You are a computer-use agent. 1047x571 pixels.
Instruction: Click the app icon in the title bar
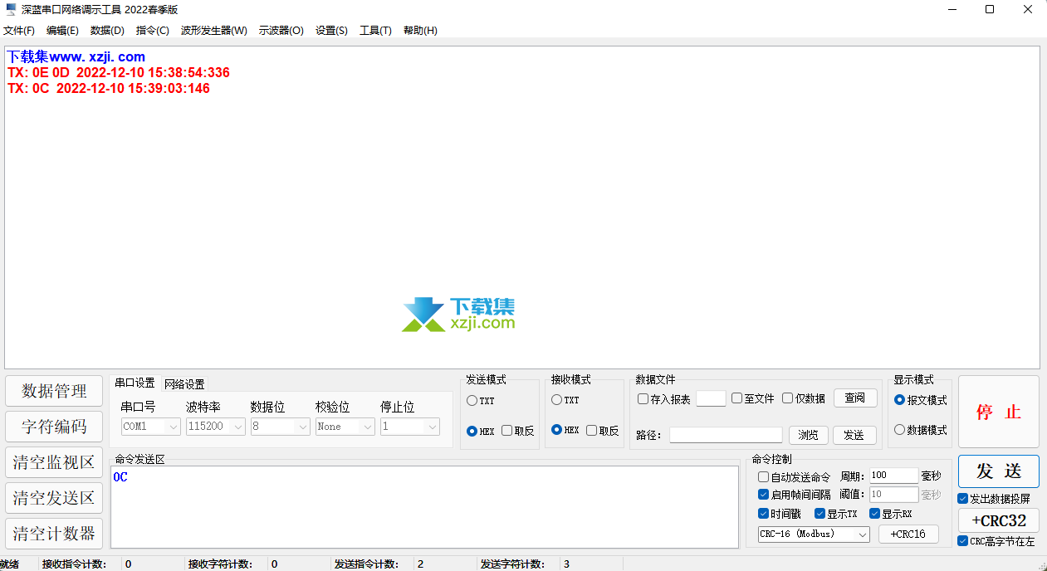click(11, 10)
